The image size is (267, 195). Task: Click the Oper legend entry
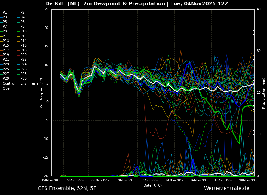(7, 89)
